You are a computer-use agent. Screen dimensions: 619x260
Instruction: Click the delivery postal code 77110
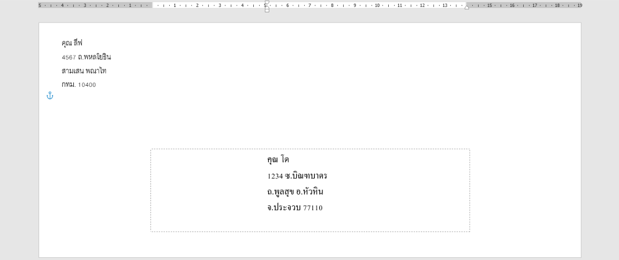[x=313, y=208]
